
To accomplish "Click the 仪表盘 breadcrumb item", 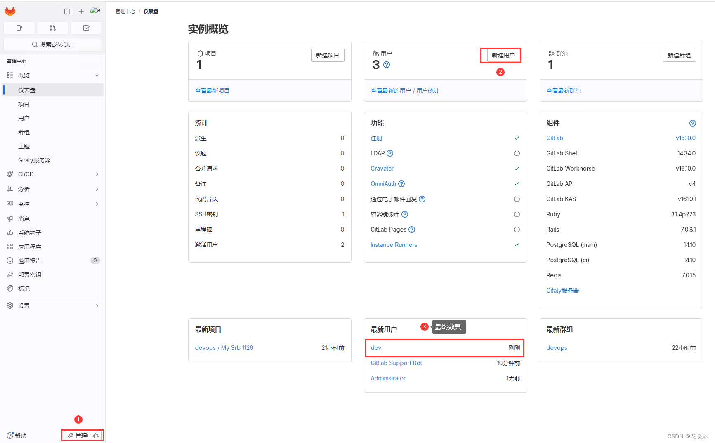I will coord(151,12).
